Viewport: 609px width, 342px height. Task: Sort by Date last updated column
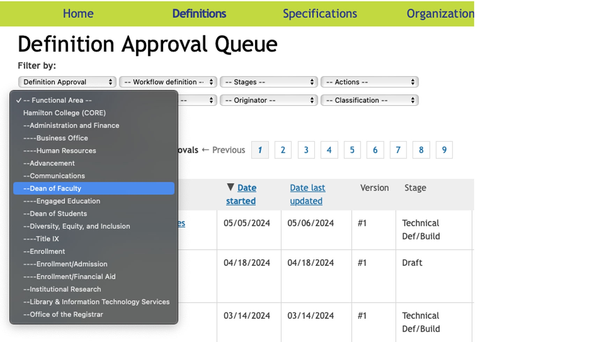pos(307,194)
